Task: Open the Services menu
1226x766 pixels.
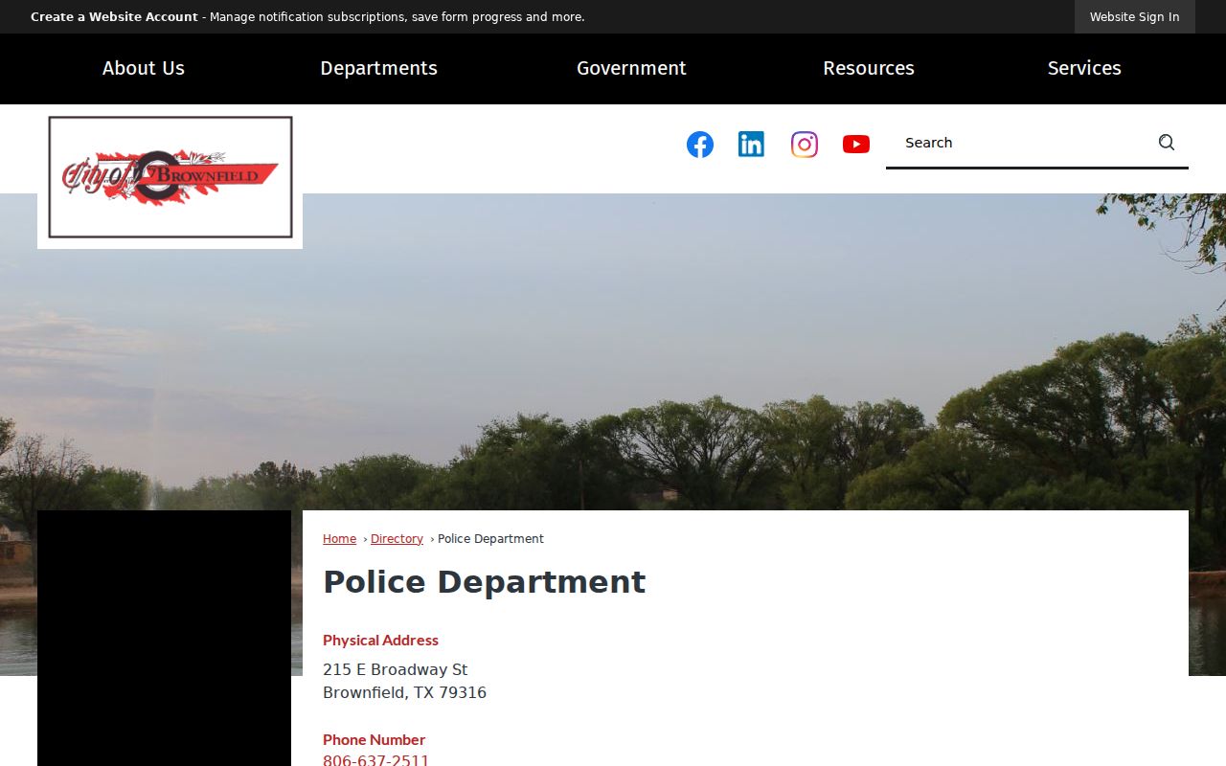Action: click(1084, 68)
